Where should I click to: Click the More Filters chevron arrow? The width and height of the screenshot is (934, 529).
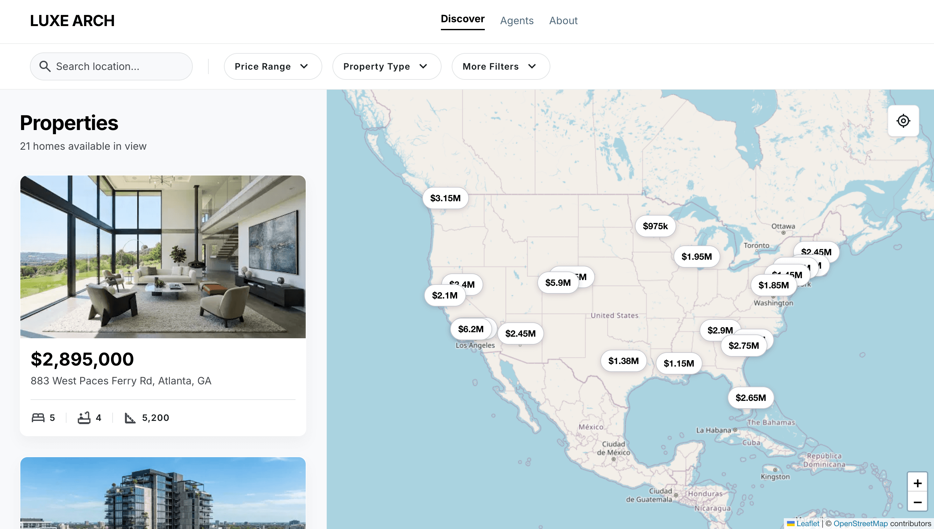tap(532, 66)
